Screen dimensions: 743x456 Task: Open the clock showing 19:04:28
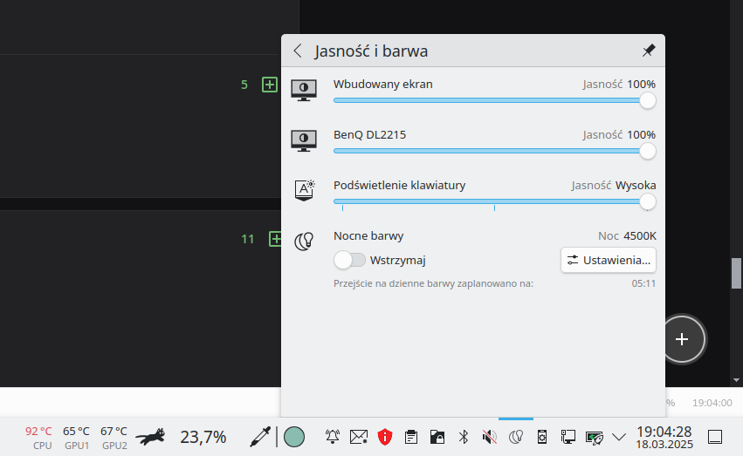(x=664, y=437)
